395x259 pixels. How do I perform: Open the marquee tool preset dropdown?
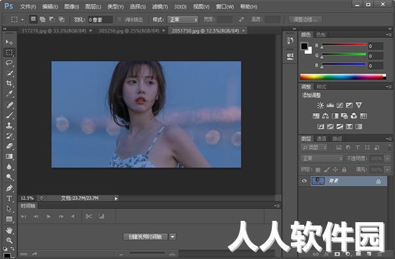pos(22,19)
